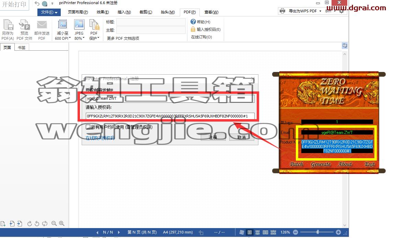Screen dimensions: 395x238
Task: Click the PDF subject (主题) input field
Action: (151, 30)
